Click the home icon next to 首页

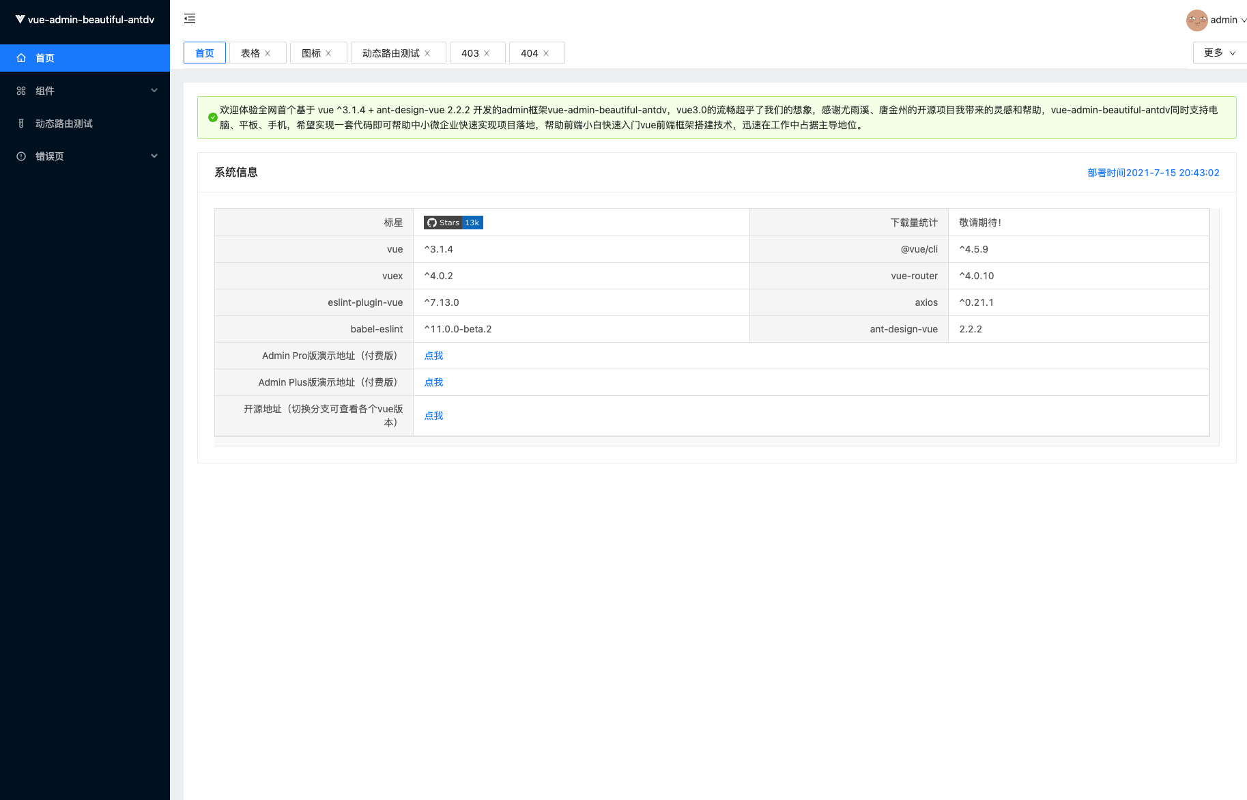(x=21, y=58)
